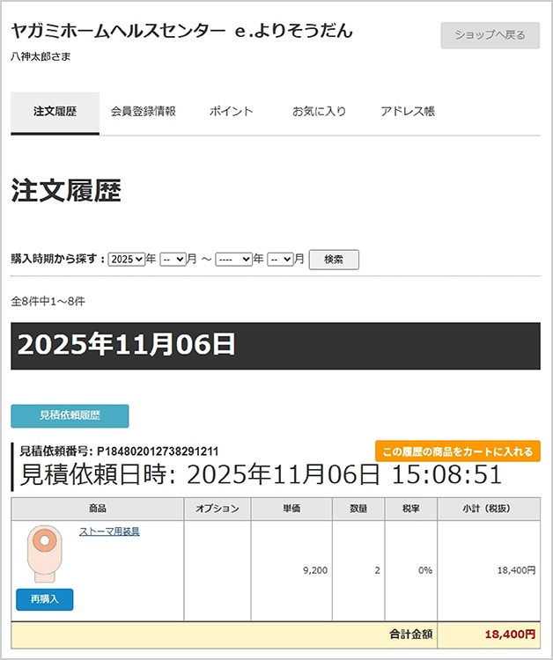
Task: Switch to the アドレス帳 tab
Action: pyautogui.click(x=408, y=112)
